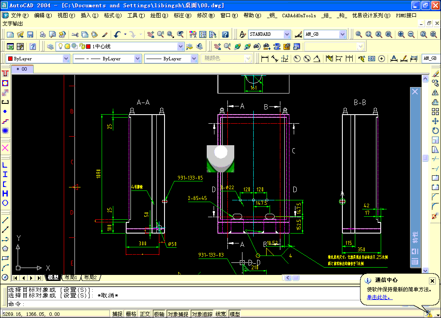Select the Center Mark tool
The width and height of the screenshot is (441, 318).
[x=382, y=59]
